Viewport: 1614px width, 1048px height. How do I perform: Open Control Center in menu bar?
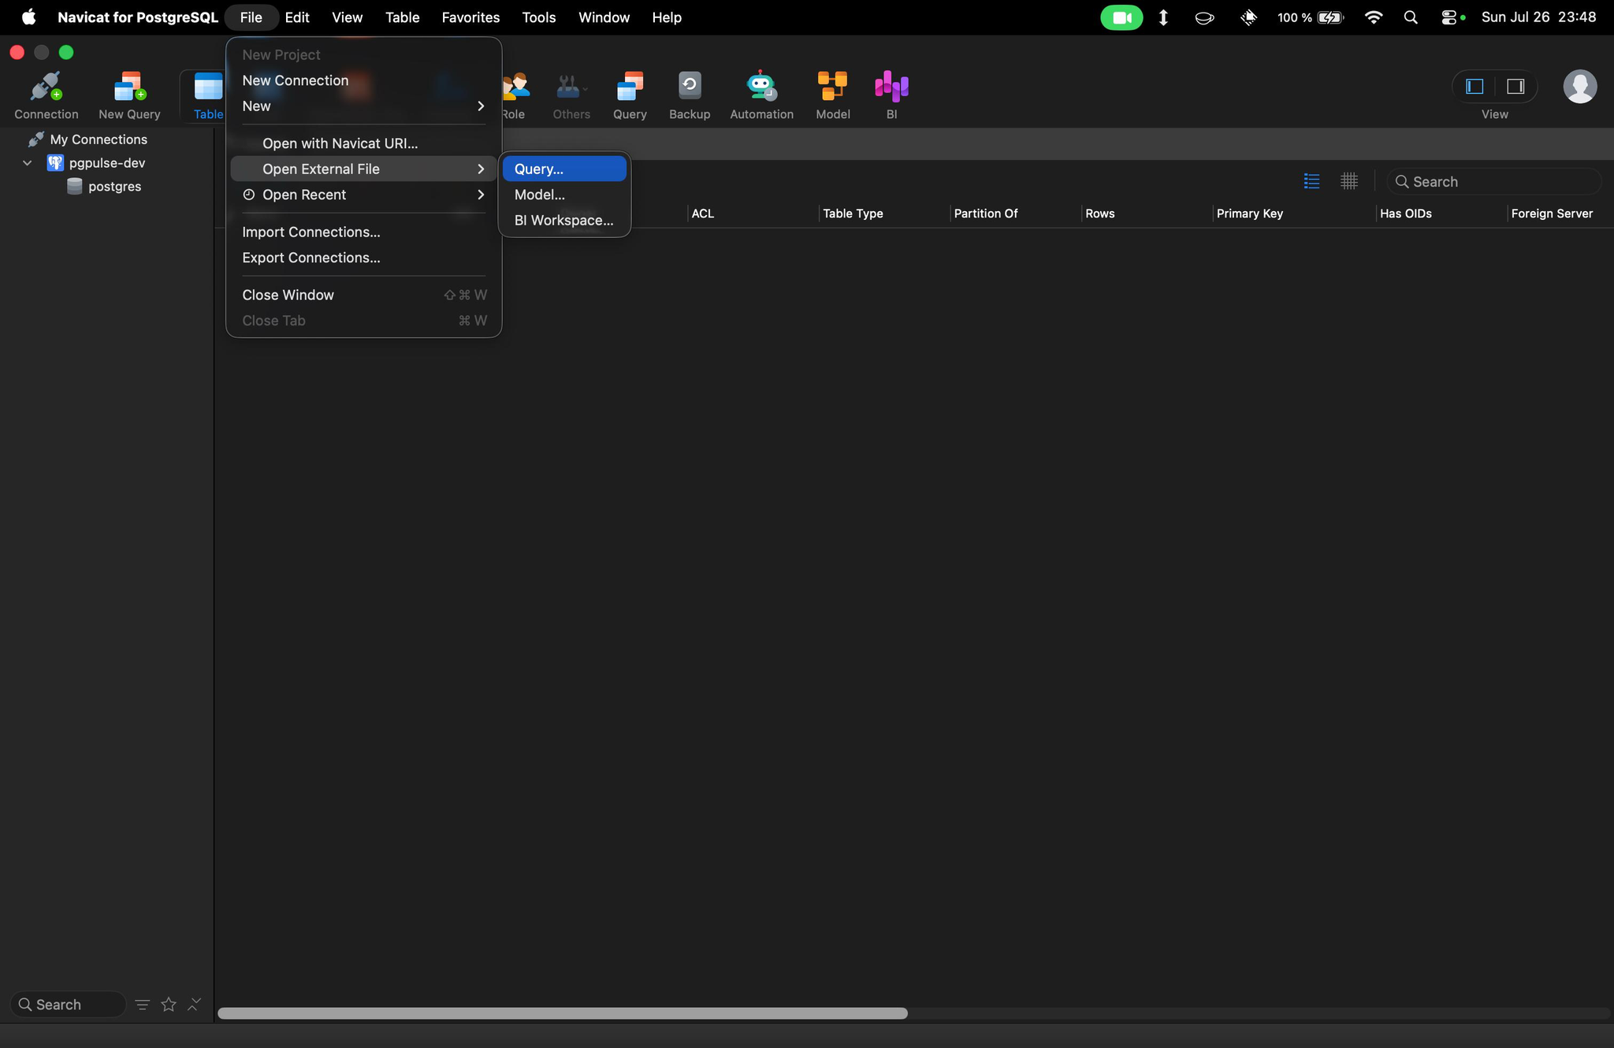coord(1449,17)
